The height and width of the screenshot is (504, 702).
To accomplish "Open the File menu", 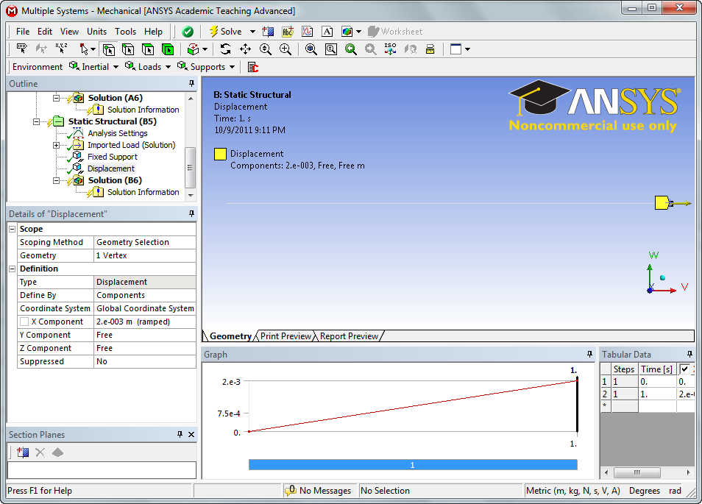I will tap(22, 32).
